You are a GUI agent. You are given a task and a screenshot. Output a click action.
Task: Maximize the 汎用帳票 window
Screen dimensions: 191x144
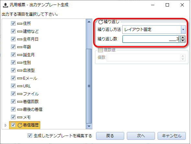coord(167,5)
